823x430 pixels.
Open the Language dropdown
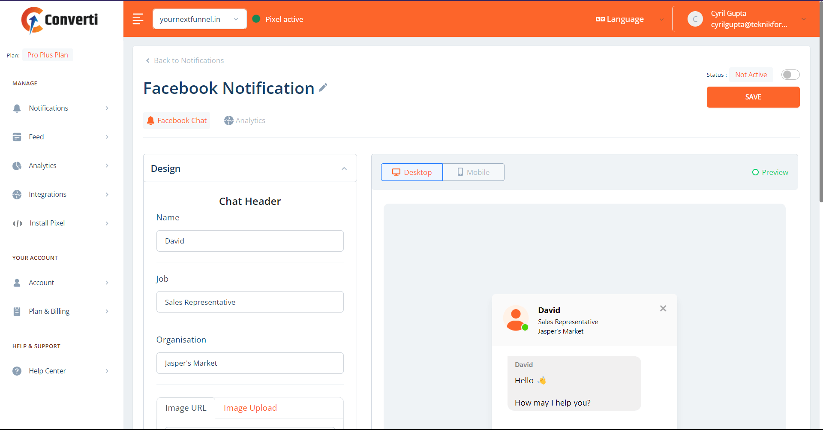tap(629, 19)
